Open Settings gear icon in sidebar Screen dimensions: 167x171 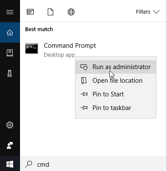[x=10, y=125]
